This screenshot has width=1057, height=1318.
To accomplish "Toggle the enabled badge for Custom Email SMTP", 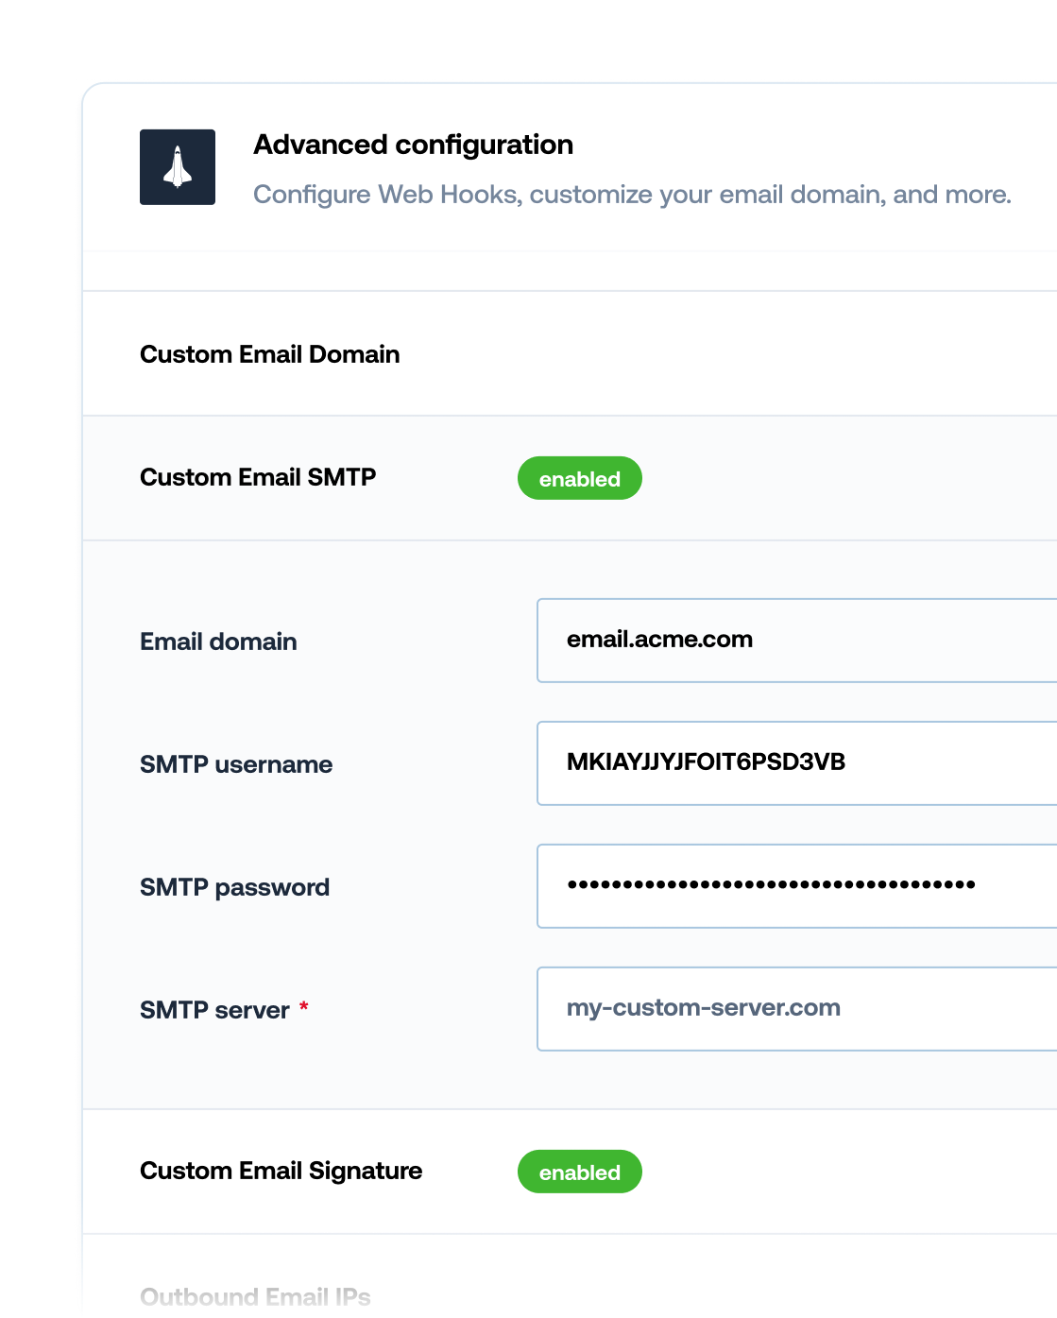I will coord(579,479).
